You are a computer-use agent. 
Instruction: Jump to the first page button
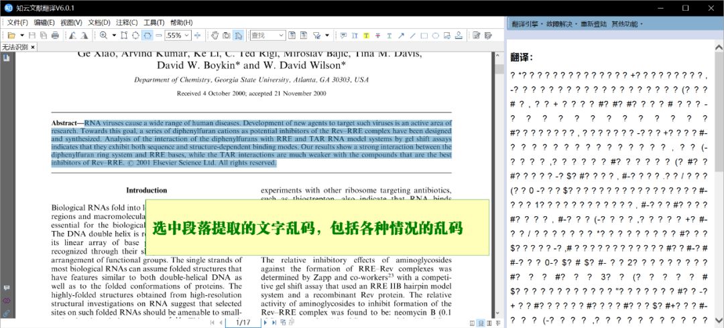click(x=213, y=323)
